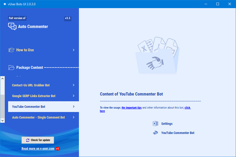
Task: Select YouTube Commenter Bot in sidebar
Action: point(44,106)
